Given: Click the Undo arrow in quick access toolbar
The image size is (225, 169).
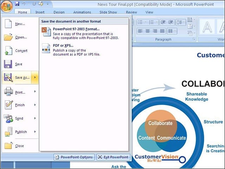Looking at the screenshot, I should (24, 4).
